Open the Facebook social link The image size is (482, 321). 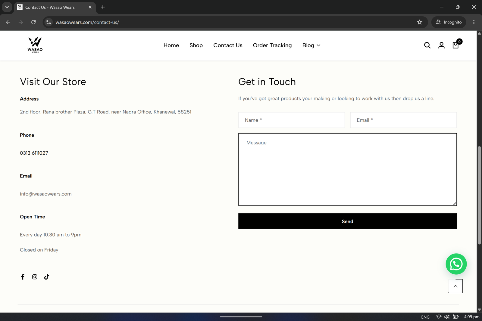click(x=23, y=277)
